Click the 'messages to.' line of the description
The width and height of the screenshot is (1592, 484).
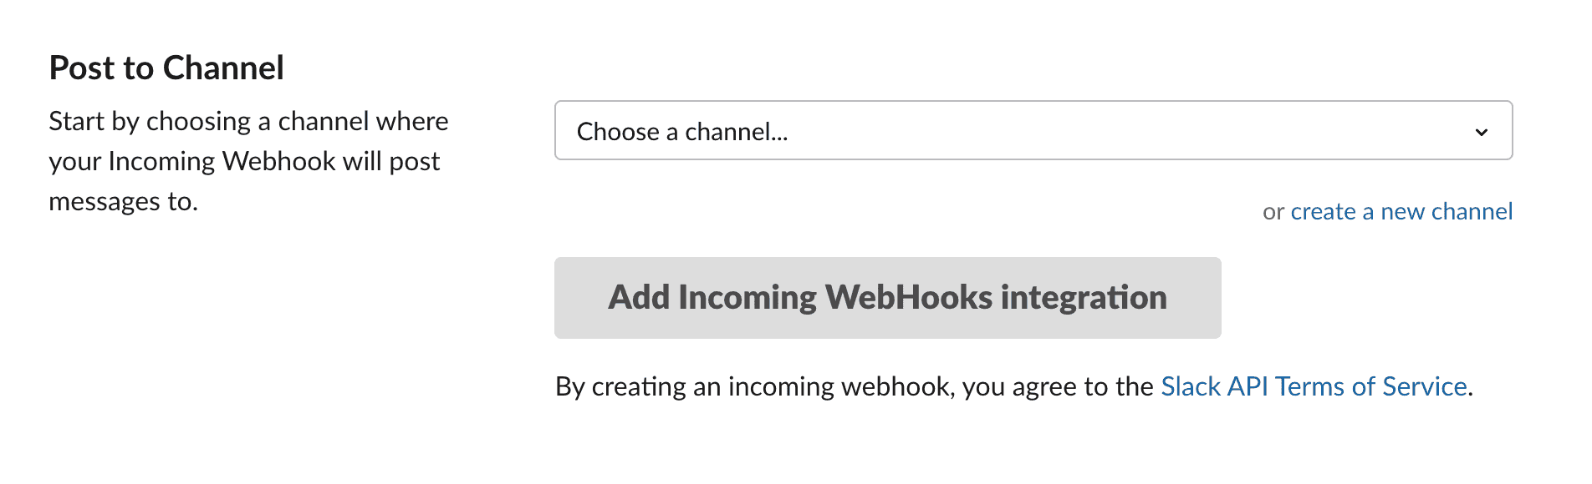tap(124, 201)
